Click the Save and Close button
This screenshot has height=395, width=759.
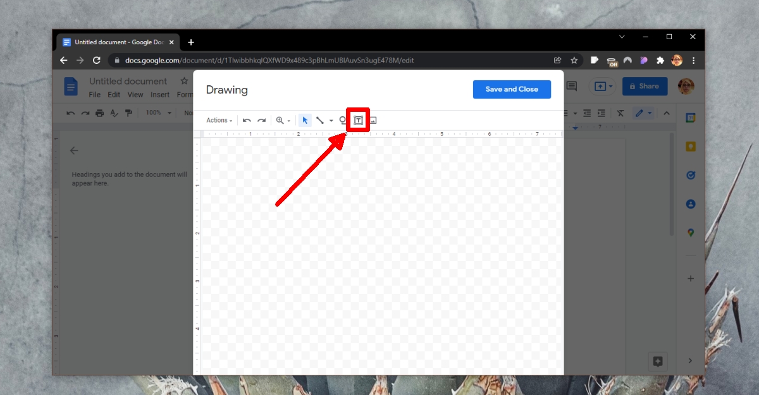[512, 89]
